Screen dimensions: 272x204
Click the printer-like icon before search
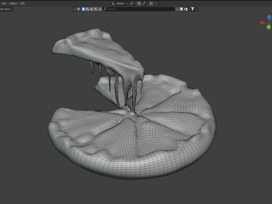pyautogui.click(x=100, y=9)
